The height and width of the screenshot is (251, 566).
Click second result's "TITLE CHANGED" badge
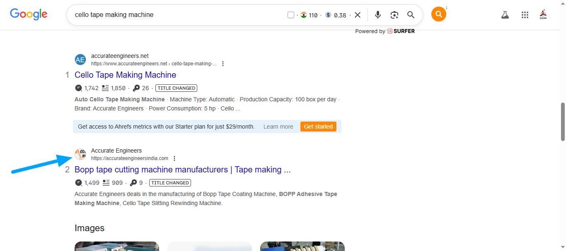click(170, 183)
